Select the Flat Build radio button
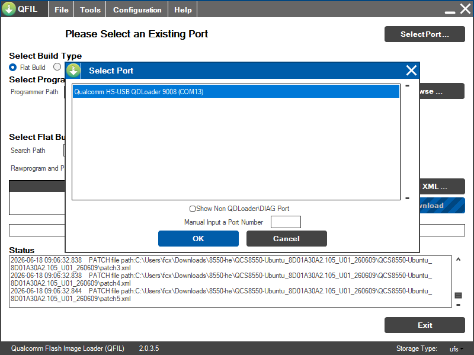 click(12, 67)
